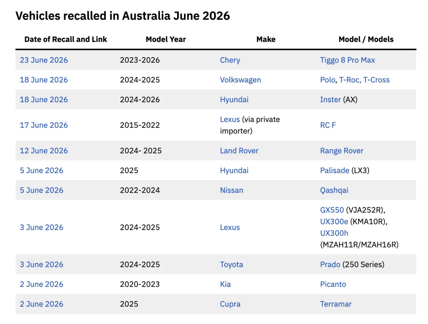Open the Qashqai model link
The width and height of the screenshot is (428, 324).
pyautogui.click(x=334, y=190)
